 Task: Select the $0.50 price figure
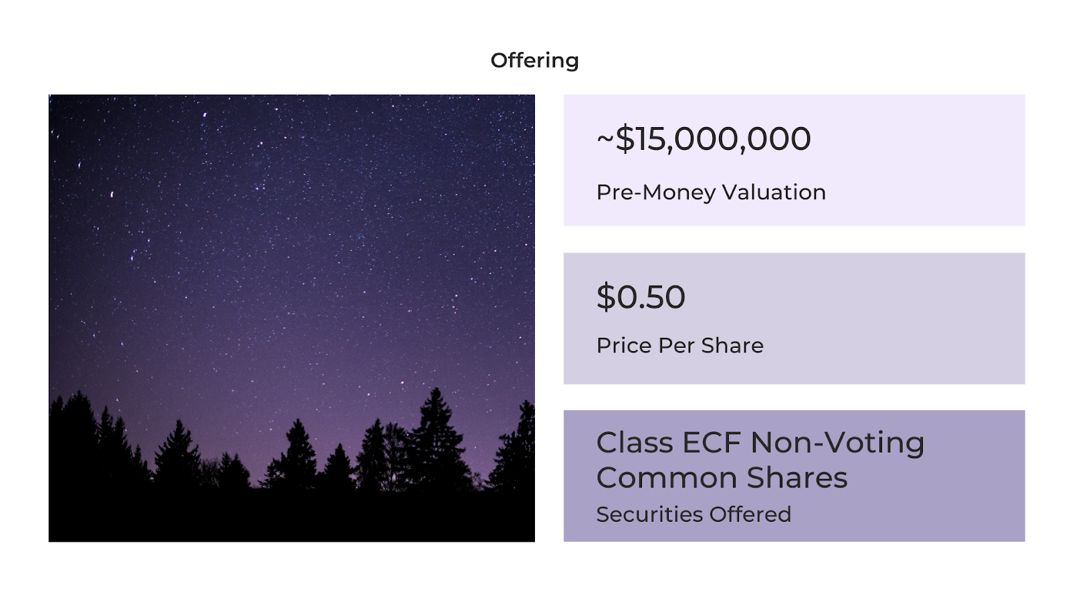point(641,297)
